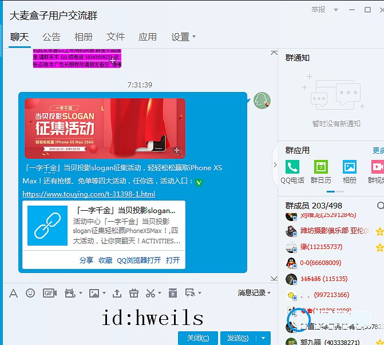Image resolution: width=384 pixels, height=345 pixels.
Task: Open the 设置 tab
Action: pos(180,37)
